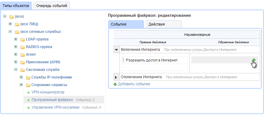Screen dimensions: 264x115
Task: Select the События tab
Action: (126, 24)
